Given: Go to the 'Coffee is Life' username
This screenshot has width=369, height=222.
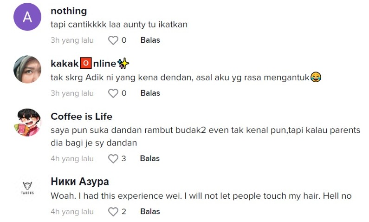Looking at the screenshot, I should click(x=81, y=117).
